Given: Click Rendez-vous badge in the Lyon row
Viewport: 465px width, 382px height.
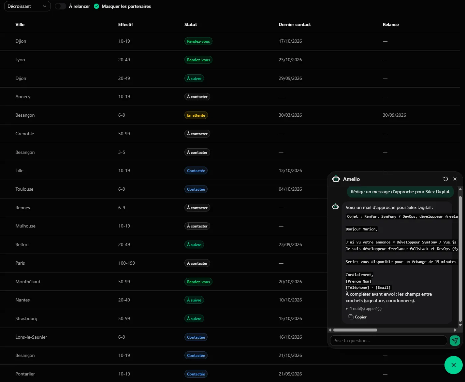Looking at the screenshot, I should click(198, 60).
